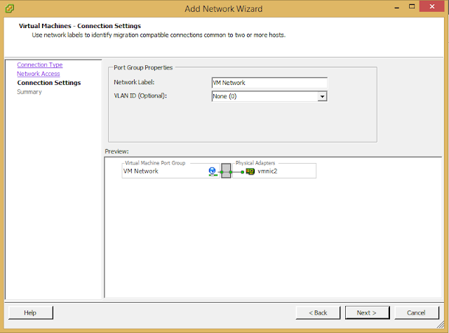Click the vSphere client icon in title bar
The width and height of the screenshot is (449, 333).
9,8
